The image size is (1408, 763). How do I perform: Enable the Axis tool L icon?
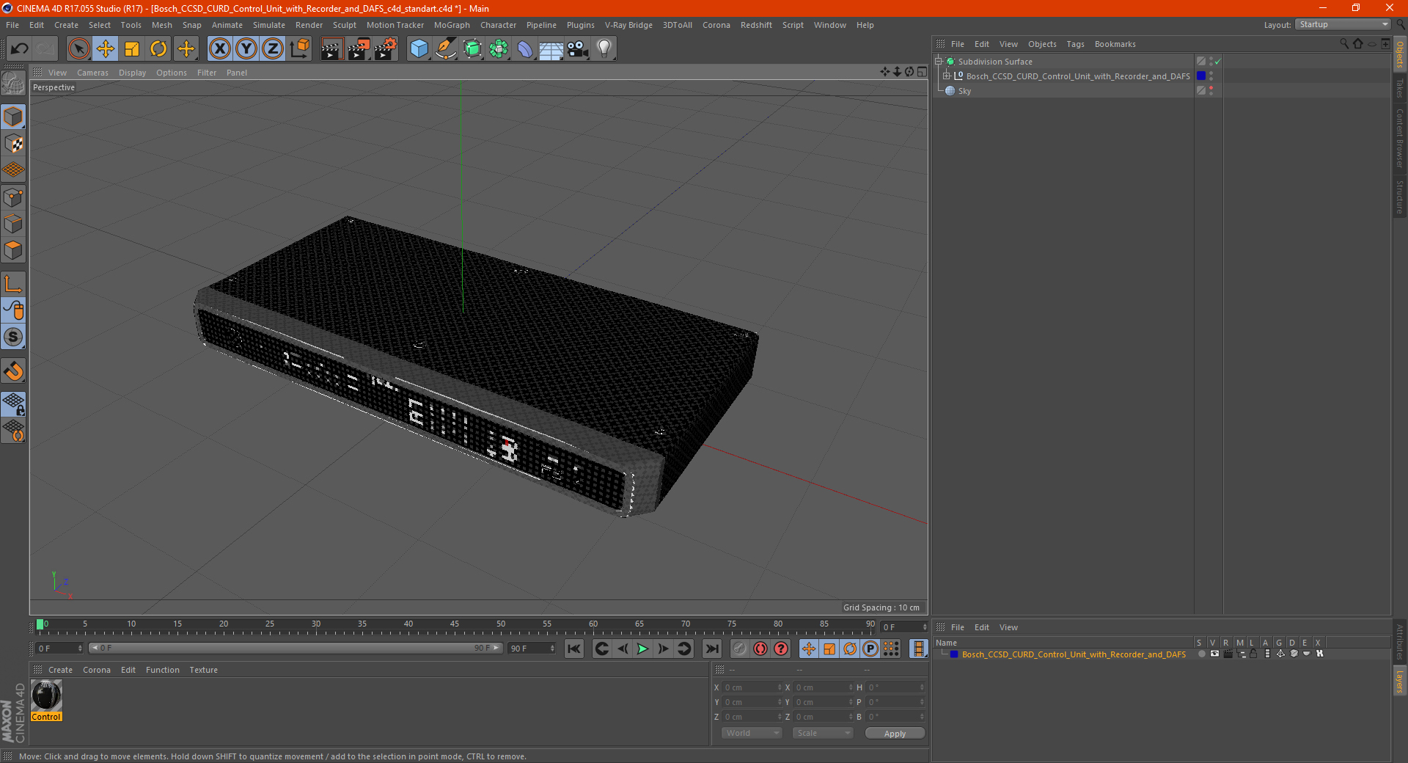coord(14,284)
